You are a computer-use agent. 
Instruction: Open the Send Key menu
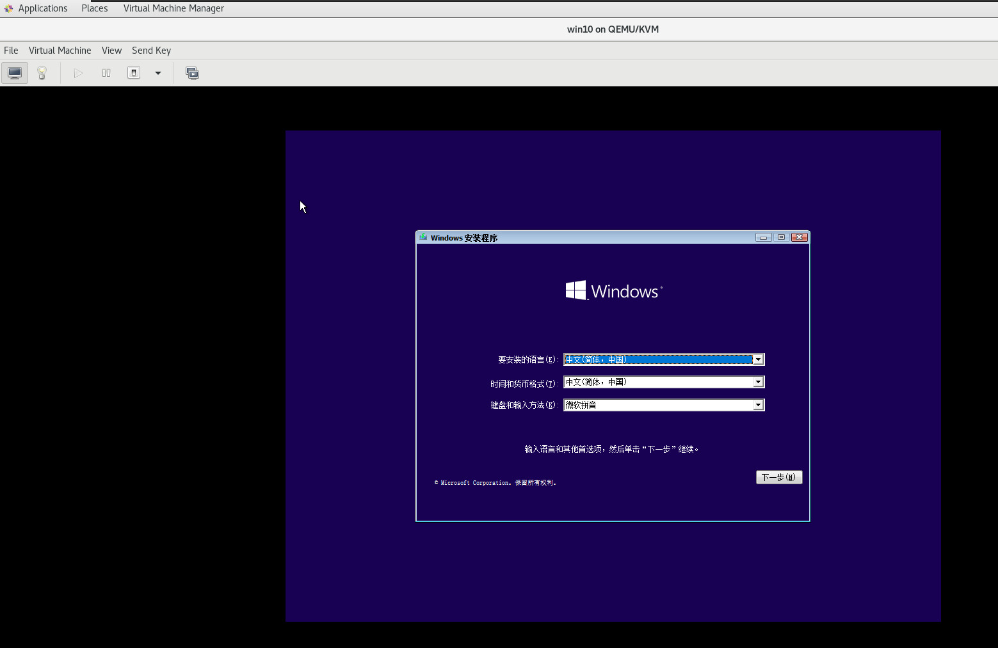(151, 50)
